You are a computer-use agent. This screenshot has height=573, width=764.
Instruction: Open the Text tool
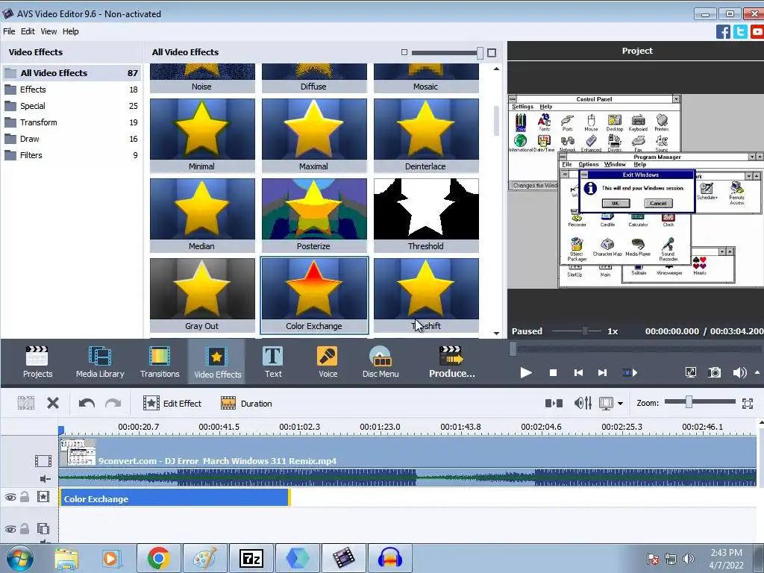pos(273,362)
